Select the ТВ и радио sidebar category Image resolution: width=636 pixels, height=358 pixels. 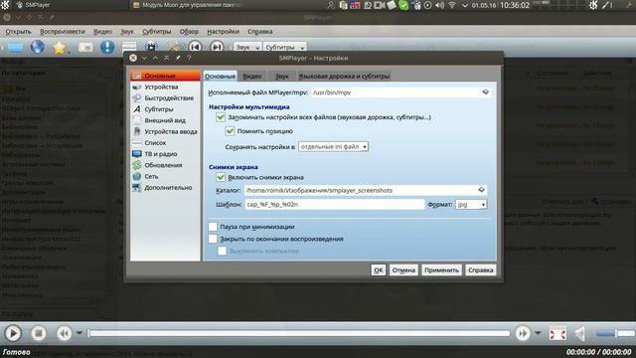166,154
